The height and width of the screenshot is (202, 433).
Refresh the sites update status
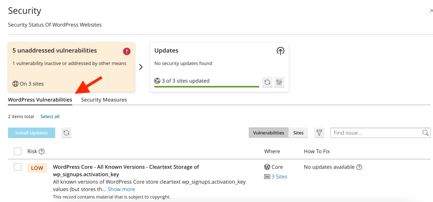tap(267, 82)
